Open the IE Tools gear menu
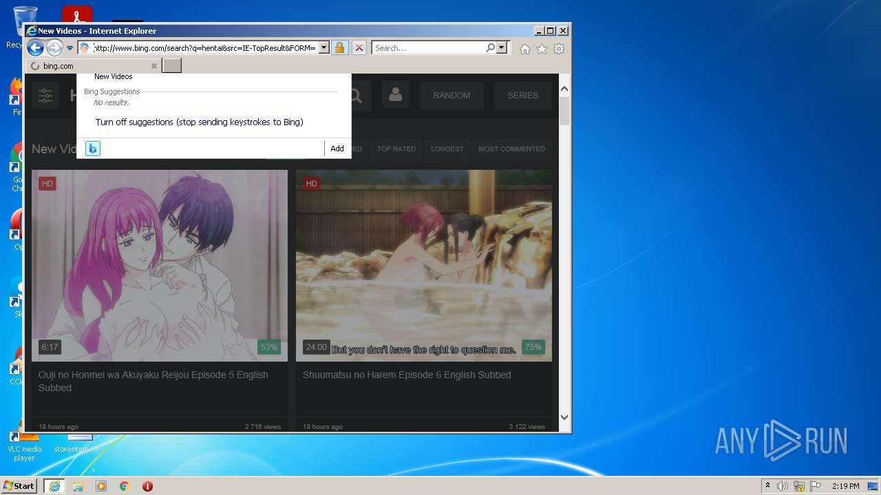881x495 pixels. (559, 49)
